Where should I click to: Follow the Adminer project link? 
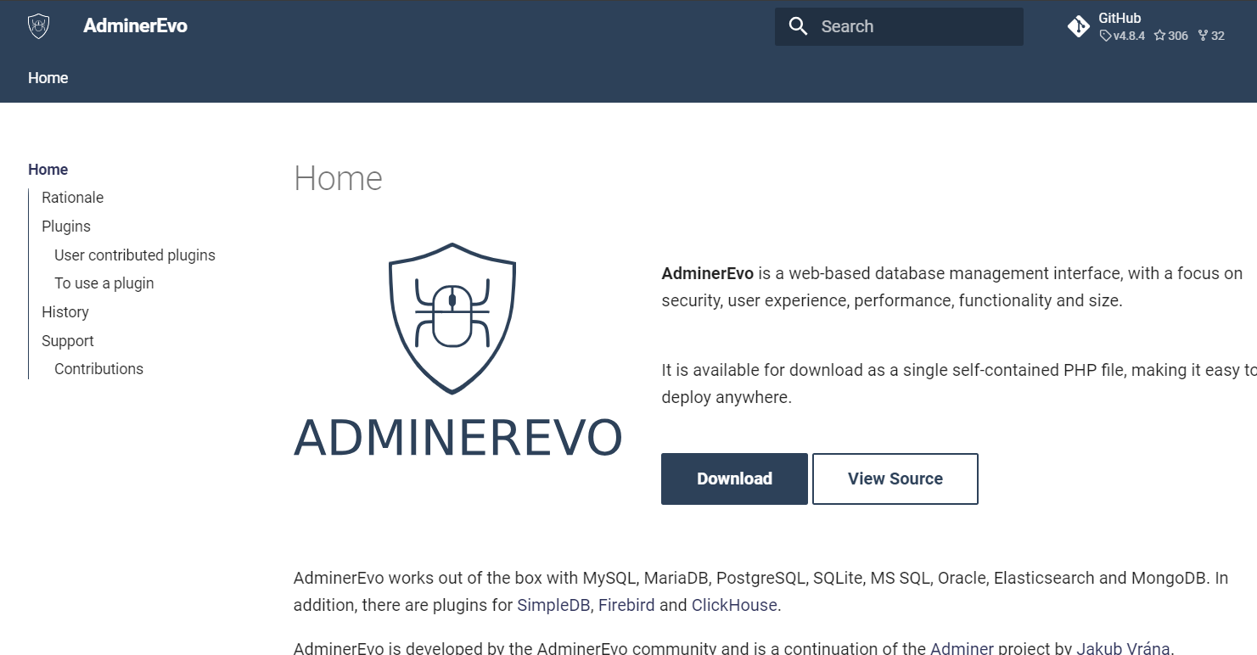(x=962, y=648)
